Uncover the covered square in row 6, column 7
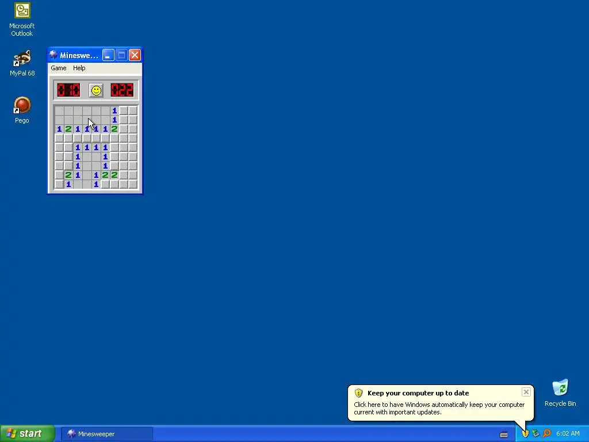Screen dimensions: 589x442 coord(114,157)
